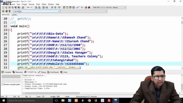Image resolution: width=183 pixels, height=103 pixels.
Task: Click the Stop Execution X icon
Action: (x=82, y=7)
